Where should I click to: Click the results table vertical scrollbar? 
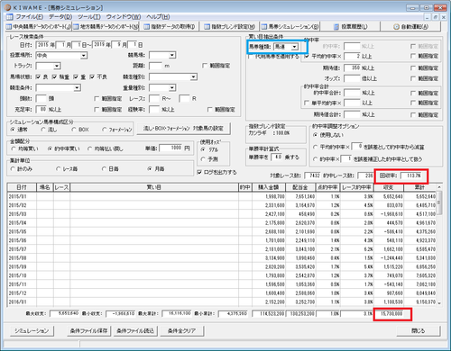(439, 246)
